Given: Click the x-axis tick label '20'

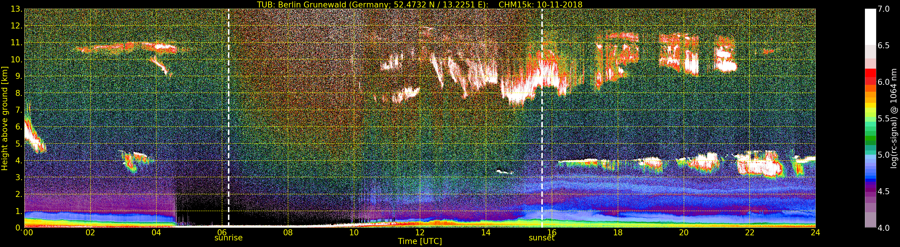Looking at the screenshot, I should pyautogui.click(x=684, y=233).
